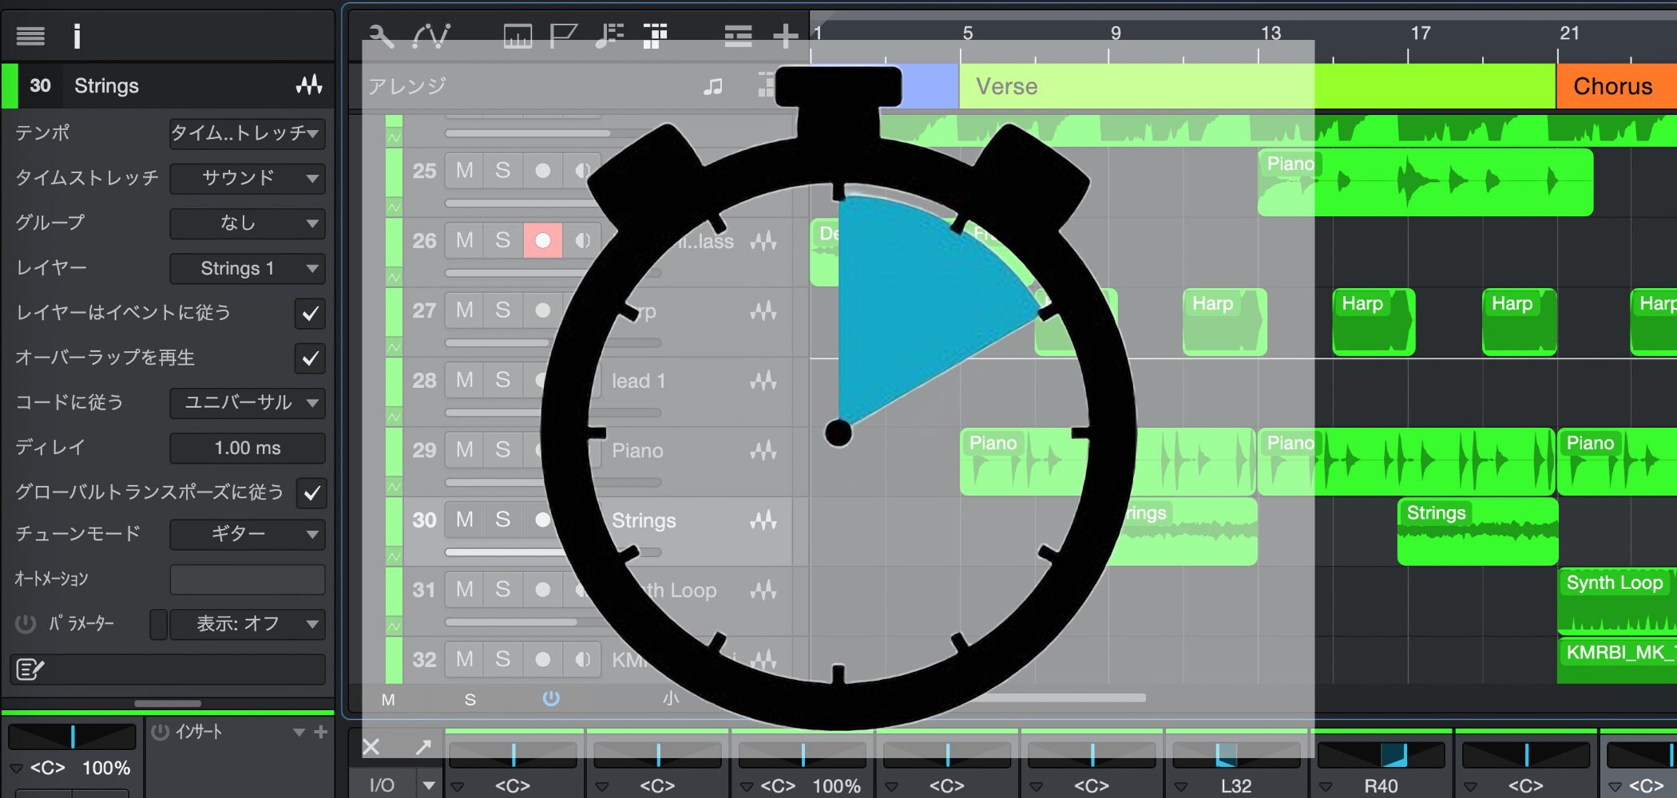Mute track 25

(464, 170)
